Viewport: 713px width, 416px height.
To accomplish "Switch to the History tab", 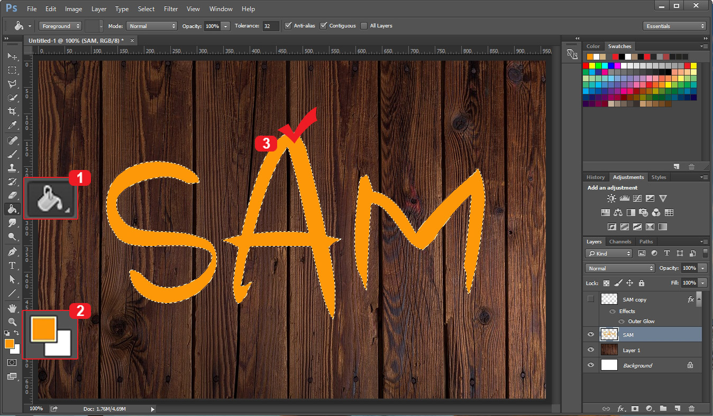I will coord(596,177).
